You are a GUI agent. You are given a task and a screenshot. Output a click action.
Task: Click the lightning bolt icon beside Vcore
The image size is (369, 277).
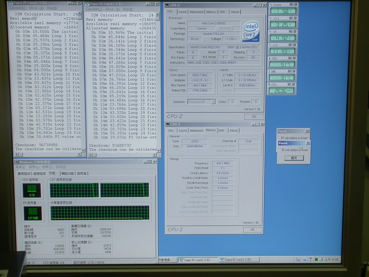[x=271, y=5]
